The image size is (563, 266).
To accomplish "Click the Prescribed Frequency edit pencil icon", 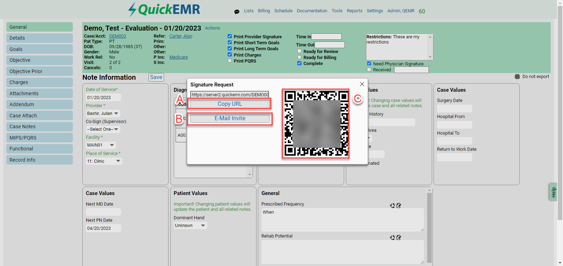I will 399,206.
